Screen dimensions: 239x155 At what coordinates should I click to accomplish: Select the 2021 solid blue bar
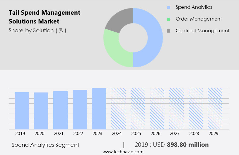point(60,110)
